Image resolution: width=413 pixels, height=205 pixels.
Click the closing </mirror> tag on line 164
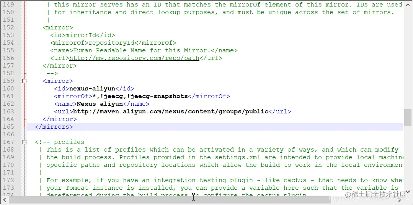click(x=60, y=119)
